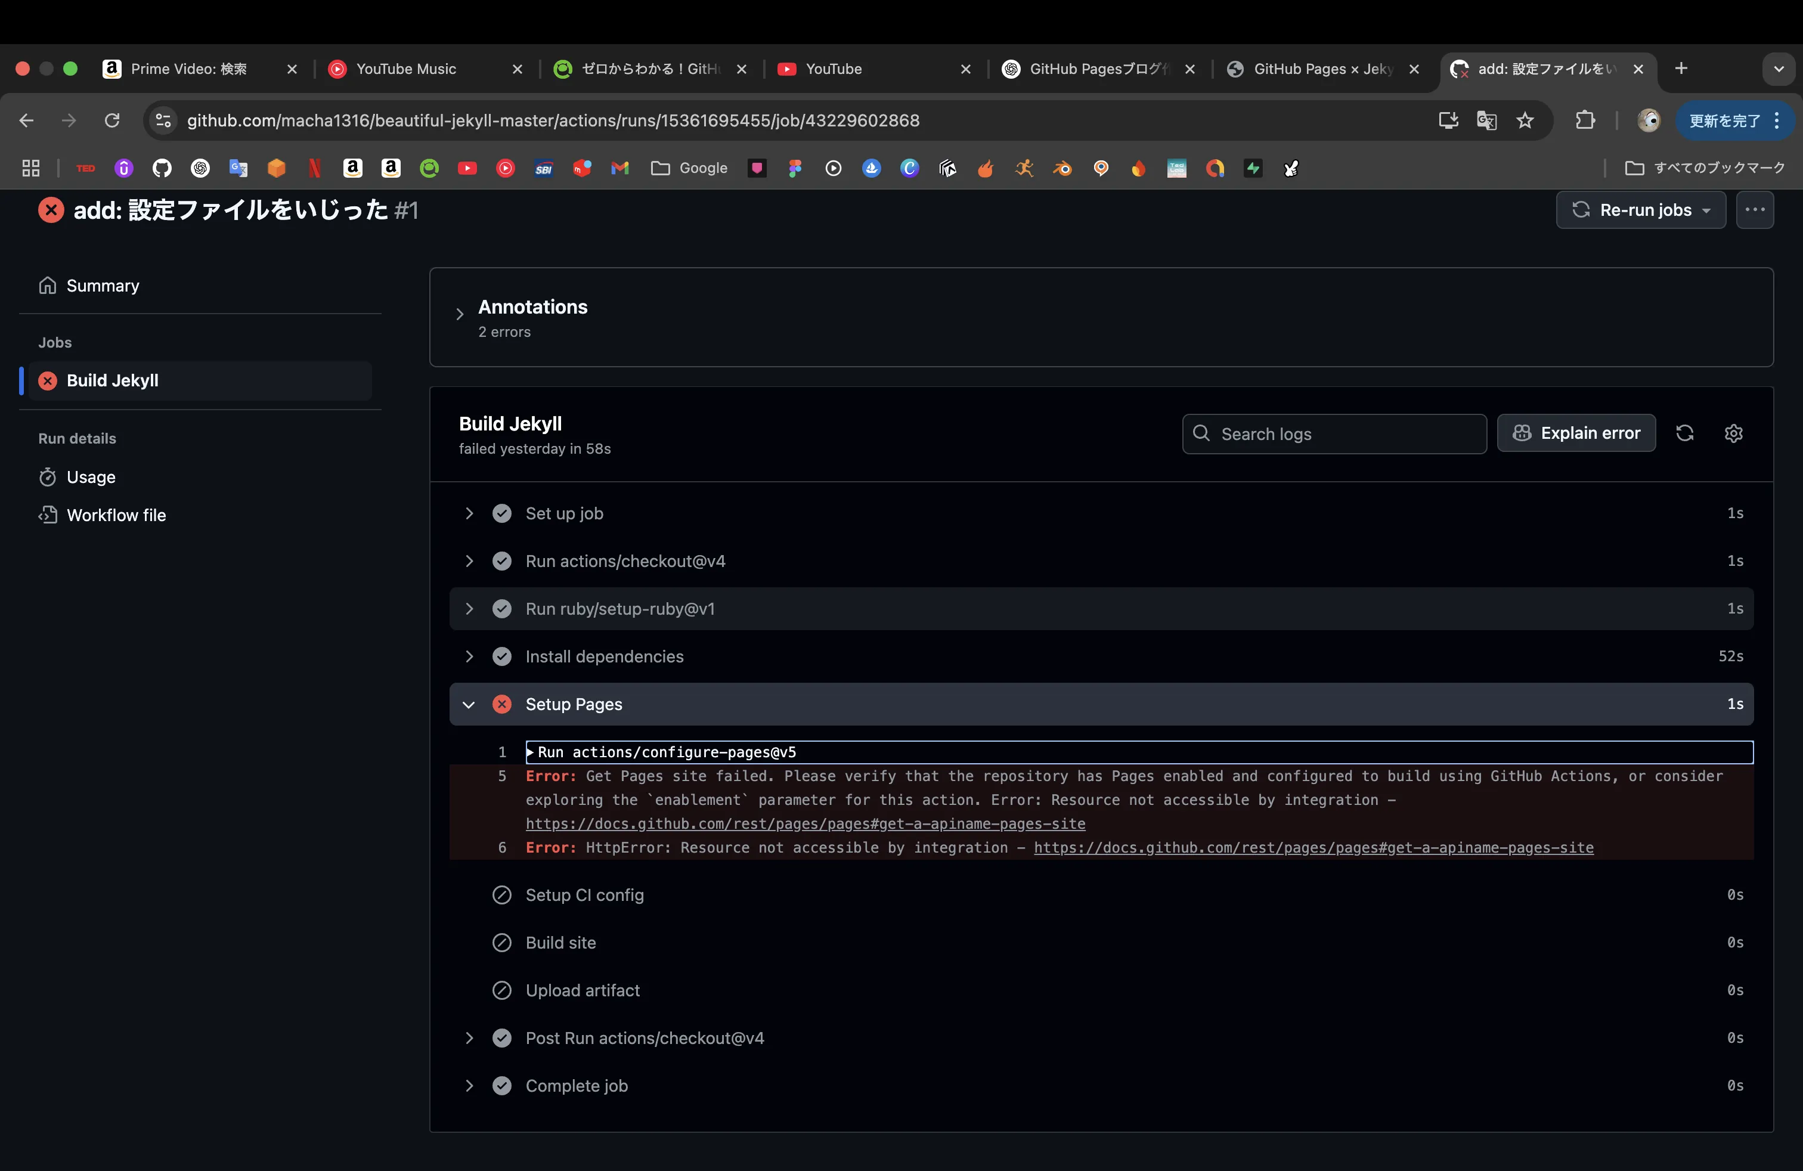The image size is (1803, 1171).
Task: Expand the Set up job step
Action: 469,513
